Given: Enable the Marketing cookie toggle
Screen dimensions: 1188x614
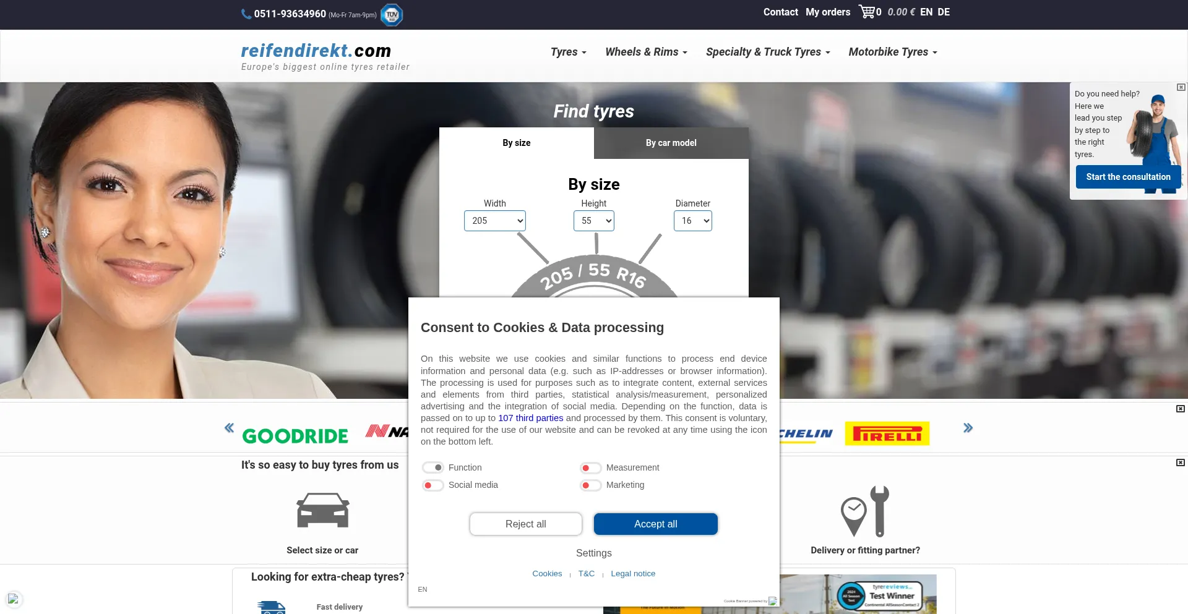Looking at the screenshot, I should (590, 485).
